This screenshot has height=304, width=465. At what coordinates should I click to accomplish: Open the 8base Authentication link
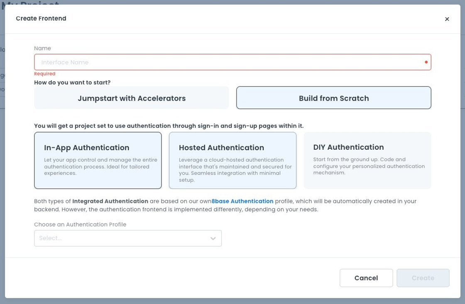pos(242,201)
